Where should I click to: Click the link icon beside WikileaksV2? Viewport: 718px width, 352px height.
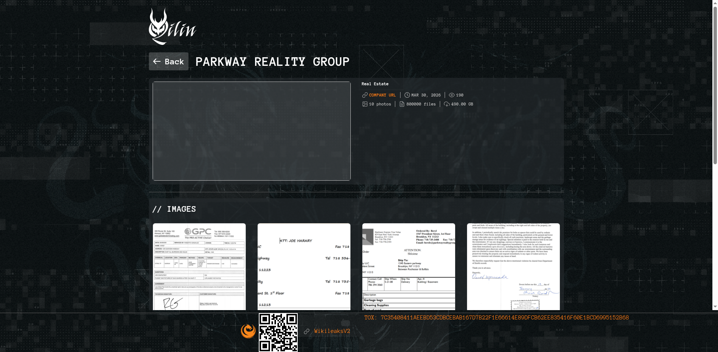tap(307, 331)
